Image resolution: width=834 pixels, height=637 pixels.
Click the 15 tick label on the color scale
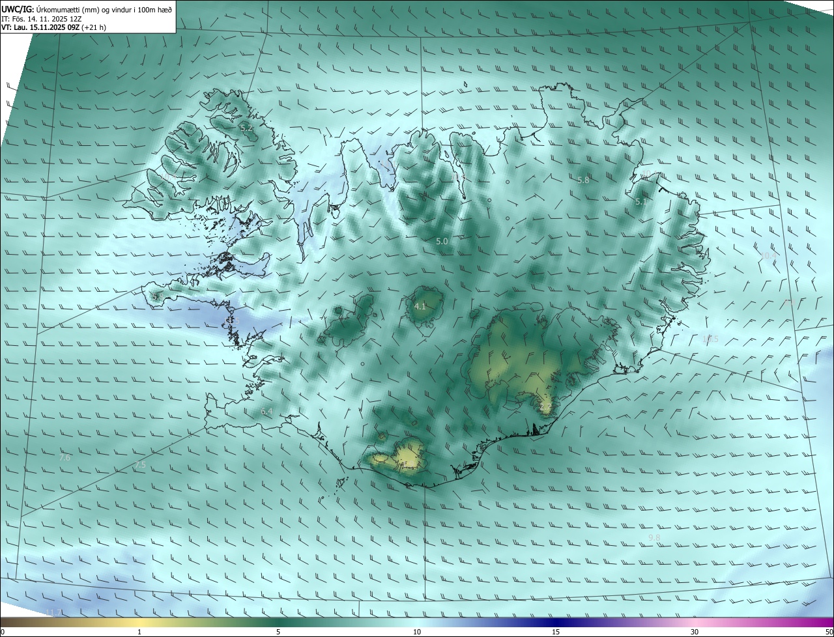point(556,632)
